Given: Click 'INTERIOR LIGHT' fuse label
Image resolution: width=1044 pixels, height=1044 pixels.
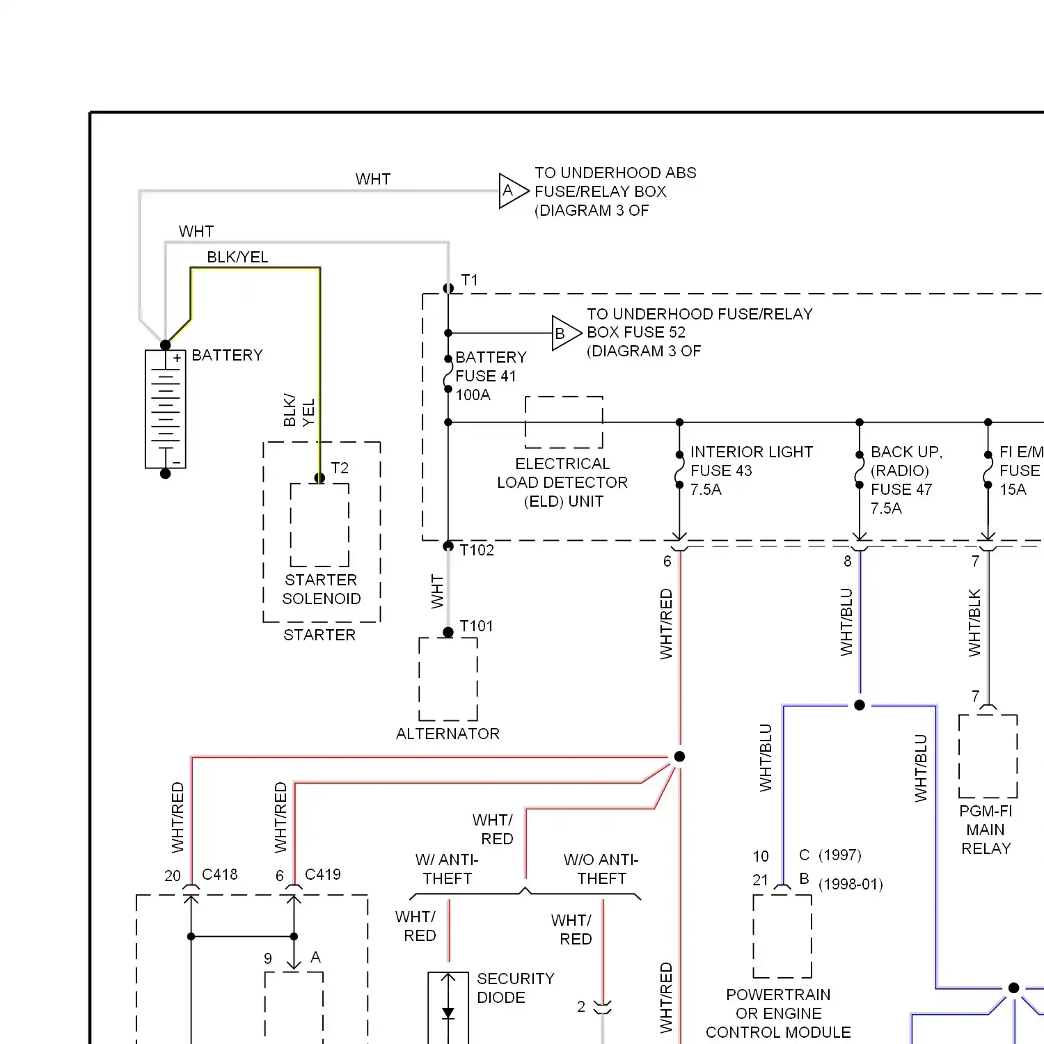Looking at the screenshot, I should 752,452.
